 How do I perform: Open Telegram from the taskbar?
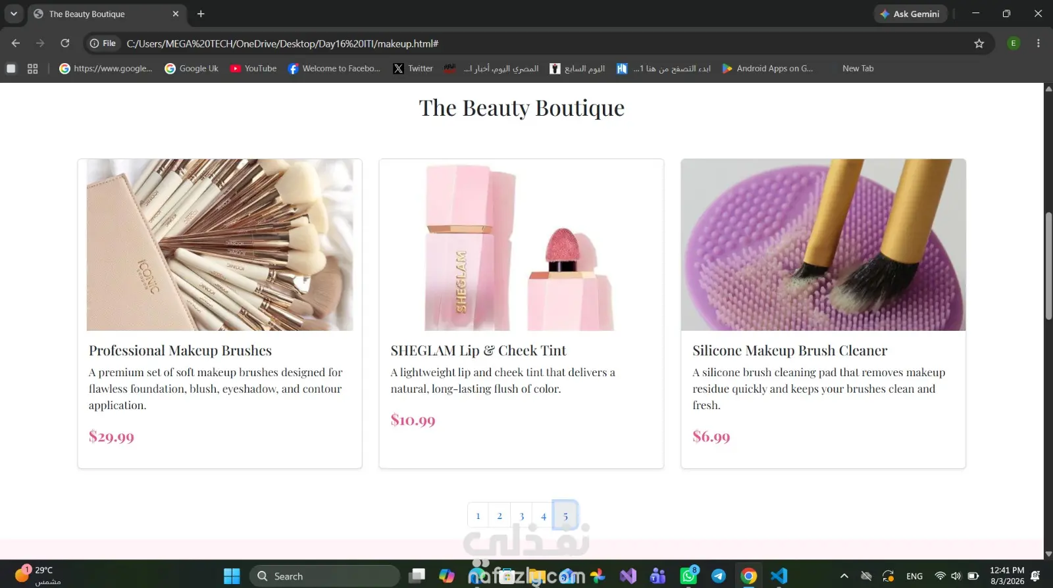tap(719, 576)
